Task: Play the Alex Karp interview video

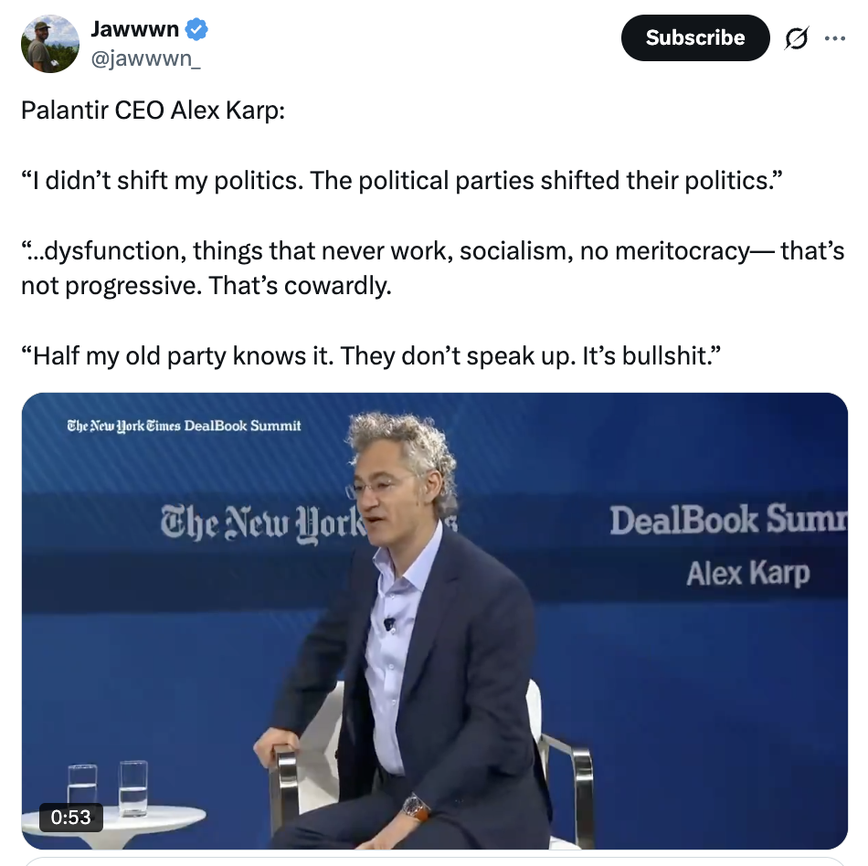Action: tap(435, 621)
